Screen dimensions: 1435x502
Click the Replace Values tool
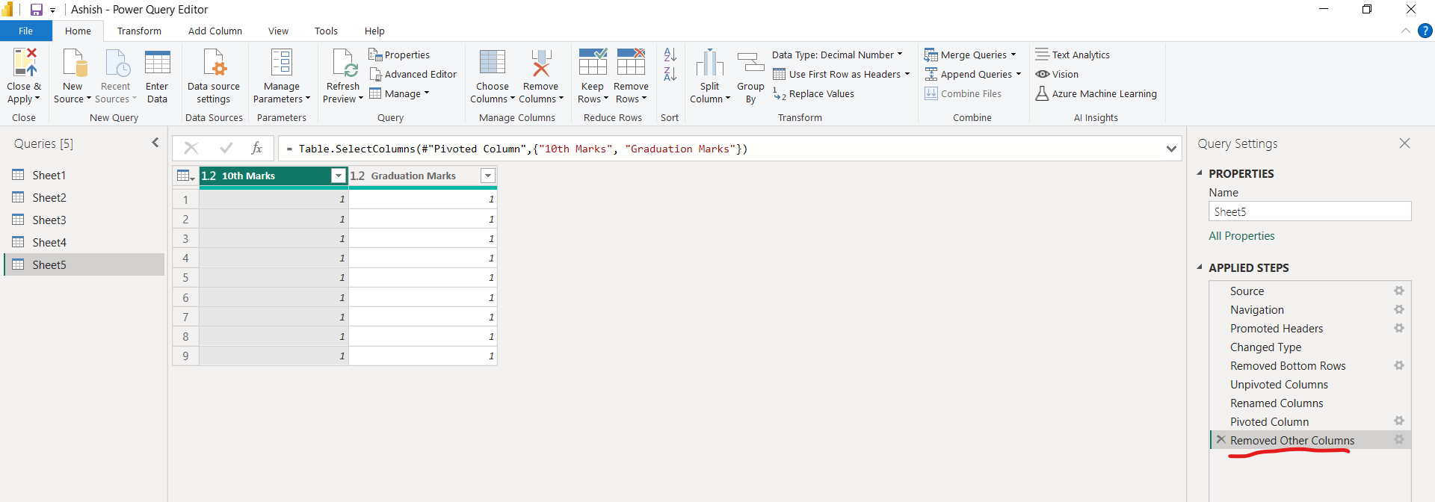click(x=814, y=94)
